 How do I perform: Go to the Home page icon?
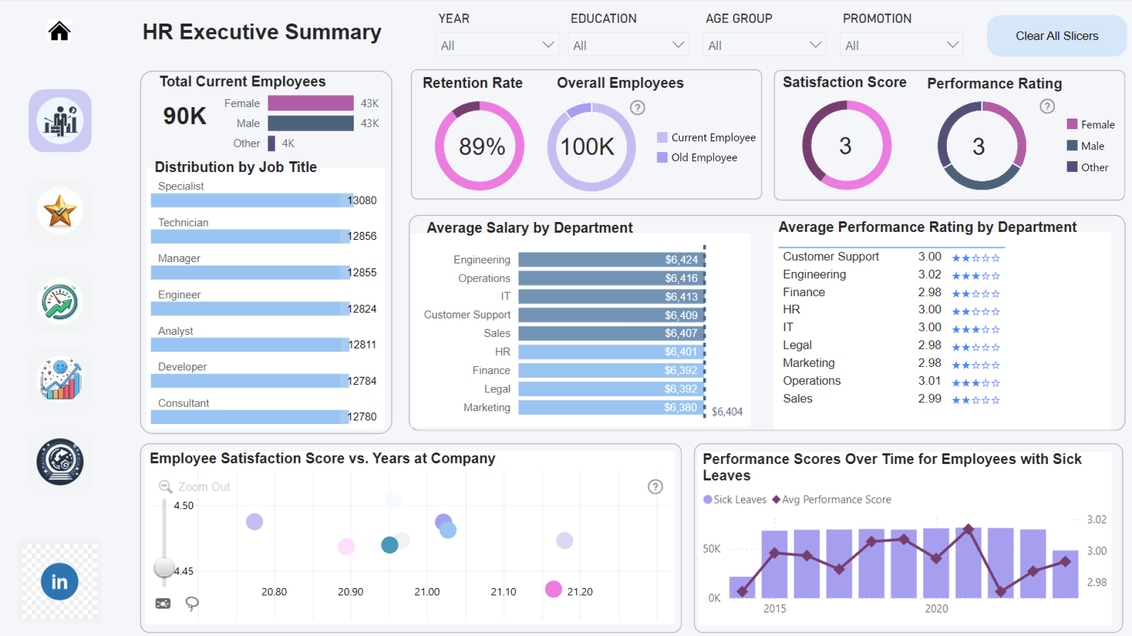point(60,31)
